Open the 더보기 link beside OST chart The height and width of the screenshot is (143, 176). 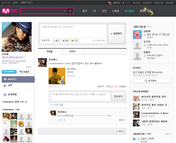pyautogui.click(x=167, y=134)
